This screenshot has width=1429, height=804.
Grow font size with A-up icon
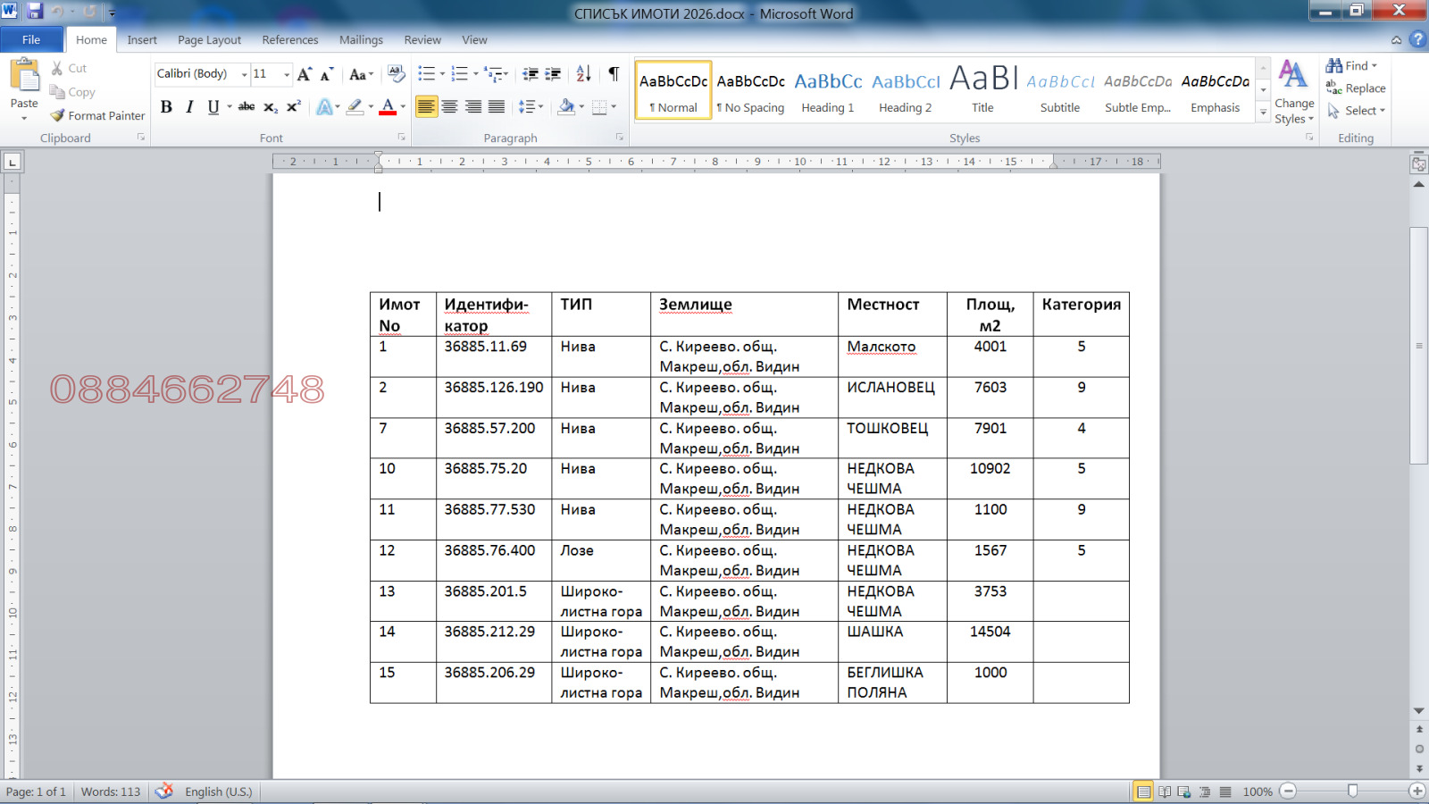[305, 74]
